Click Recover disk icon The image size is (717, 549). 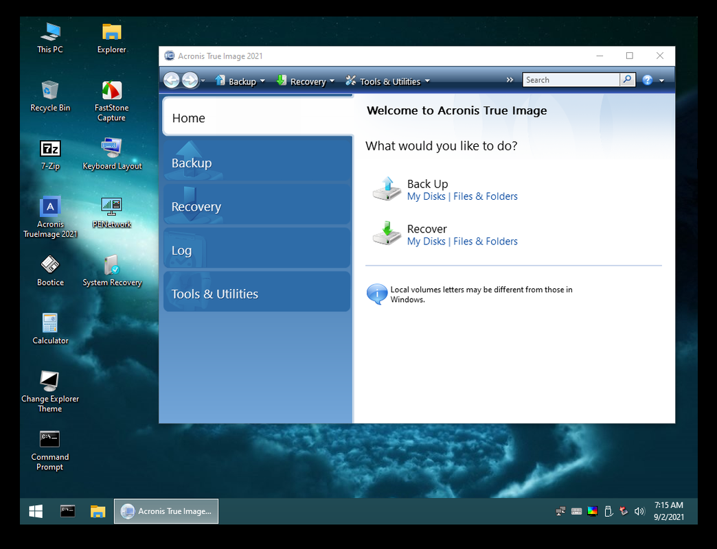pos(387,233)
